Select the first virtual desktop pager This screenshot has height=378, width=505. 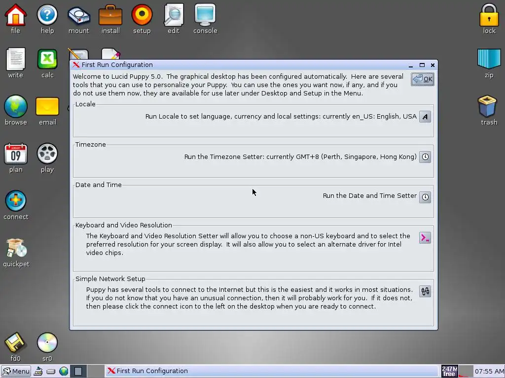tap(78, 371)
